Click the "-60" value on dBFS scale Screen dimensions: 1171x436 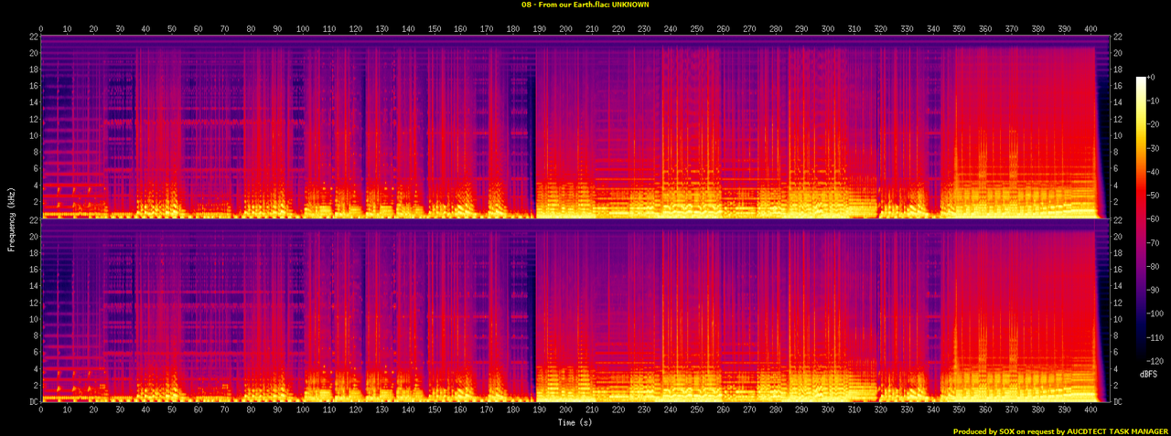1154,219
